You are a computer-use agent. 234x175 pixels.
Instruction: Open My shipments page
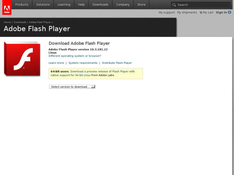coord(187,13)
